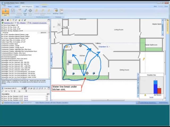Collapse the Quantities side panel top arrow
Image resolution: width=170 pixels, height=127 pixels.
(163, 20)
